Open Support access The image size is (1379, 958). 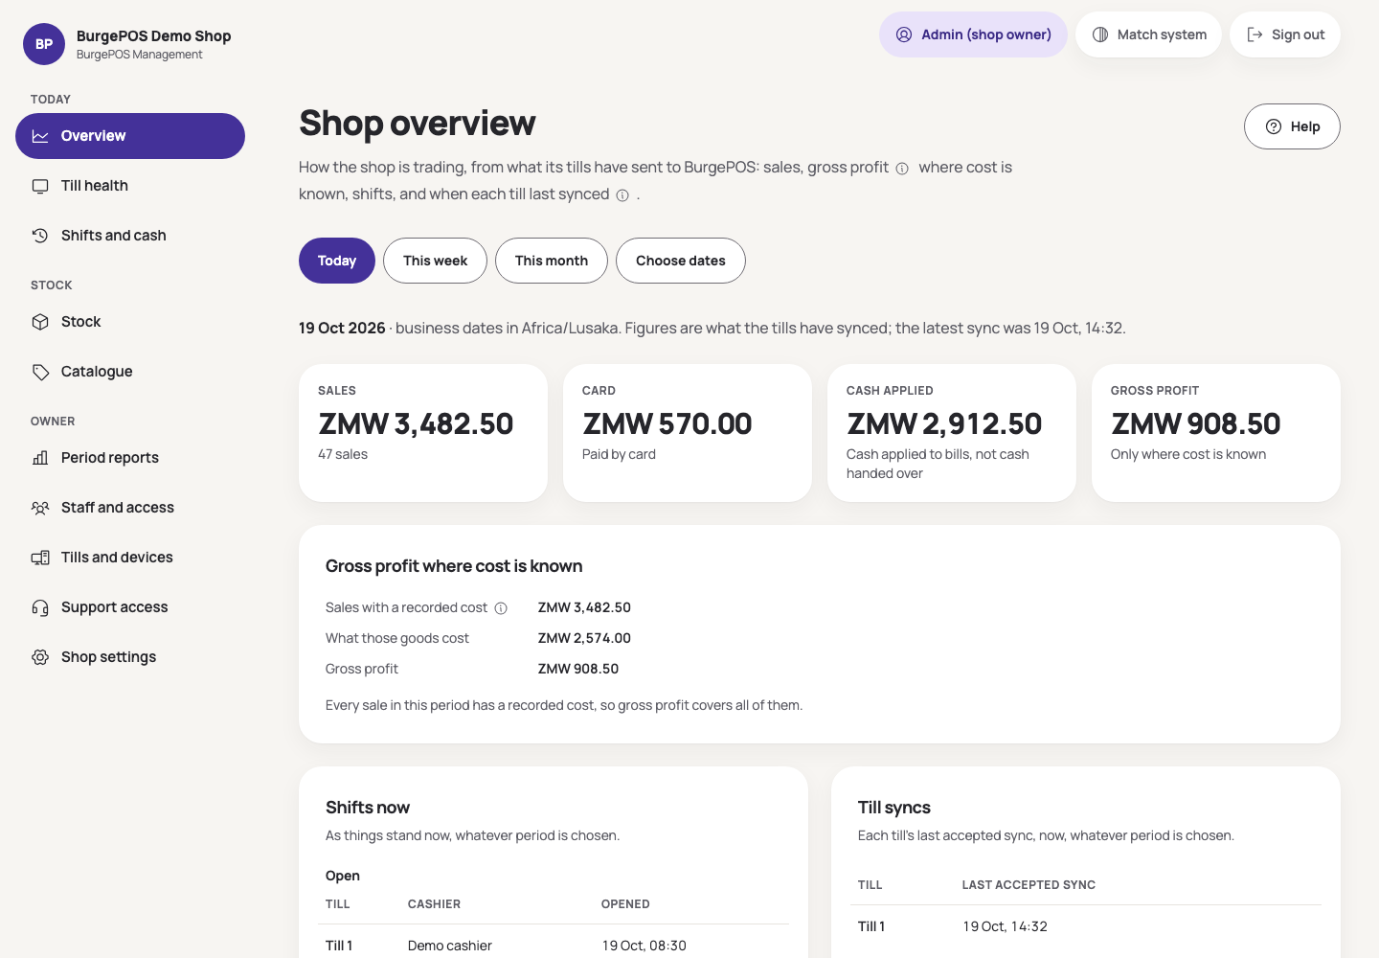[x=130, y=607]
